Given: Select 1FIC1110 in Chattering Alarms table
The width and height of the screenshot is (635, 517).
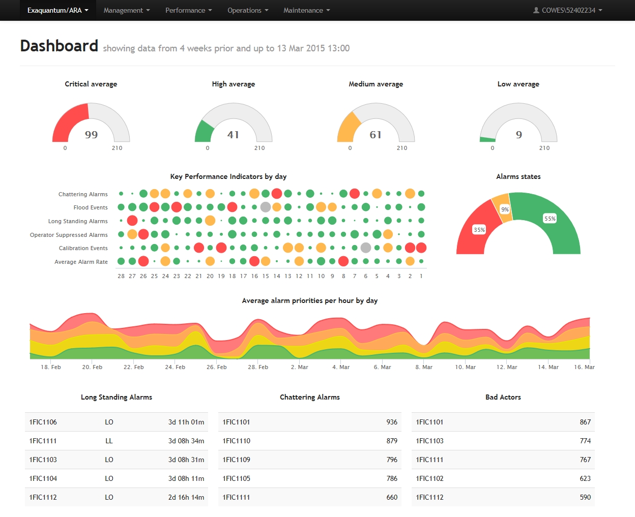Looking at the screenshot, I should pyautogui.click(x=237, y=441).
